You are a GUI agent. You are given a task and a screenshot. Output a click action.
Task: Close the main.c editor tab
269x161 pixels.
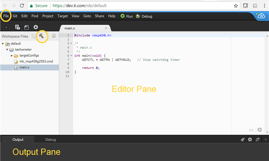pyautogui.click(x=106, y=28)
